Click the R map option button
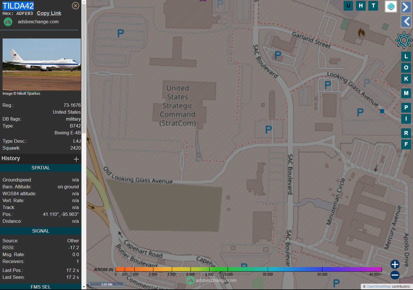The width and height of the screenshot is (413, 290). pos(406,133)
